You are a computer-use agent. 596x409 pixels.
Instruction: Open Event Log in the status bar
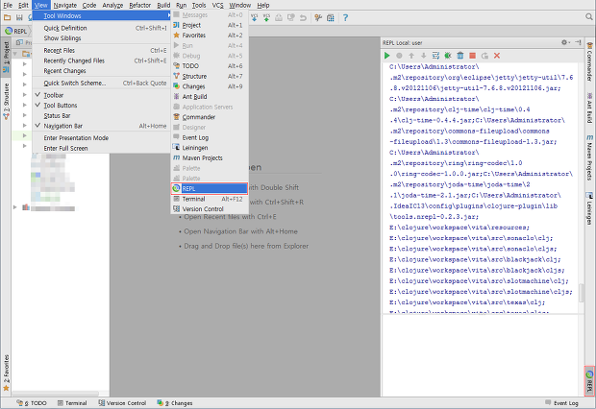[x=561, y=403]
